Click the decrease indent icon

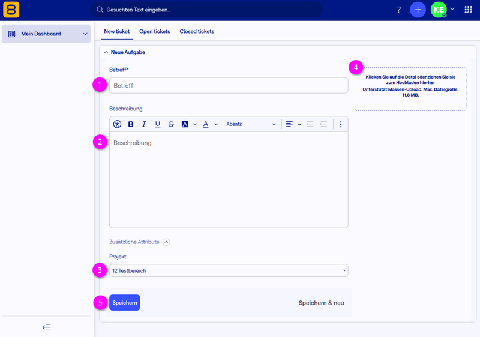pos(310,124)
